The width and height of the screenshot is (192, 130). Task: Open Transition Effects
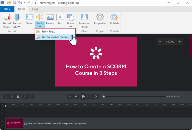pyautogui.click(x=84, y=21)
